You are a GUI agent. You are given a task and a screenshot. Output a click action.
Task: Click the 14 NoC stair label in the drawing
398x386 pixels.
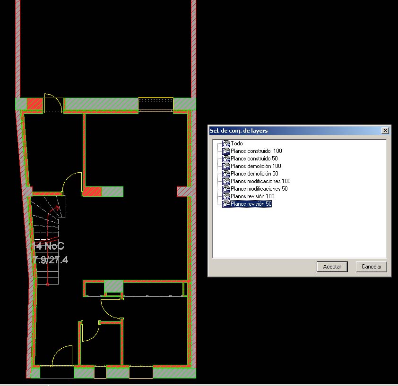point(48,246)
